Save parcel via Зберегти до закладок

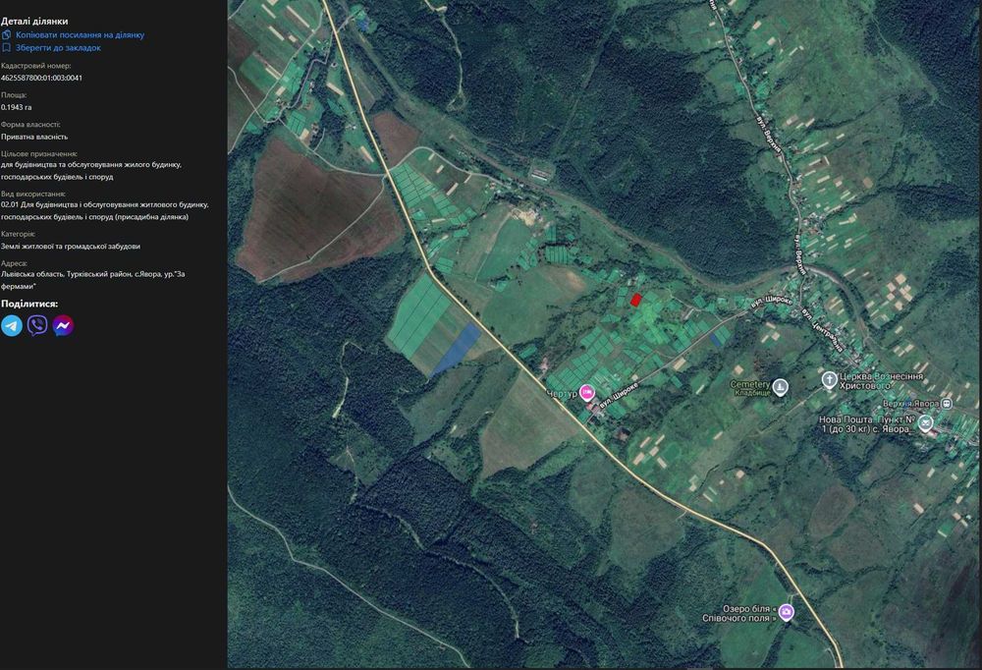coord(58,47)
